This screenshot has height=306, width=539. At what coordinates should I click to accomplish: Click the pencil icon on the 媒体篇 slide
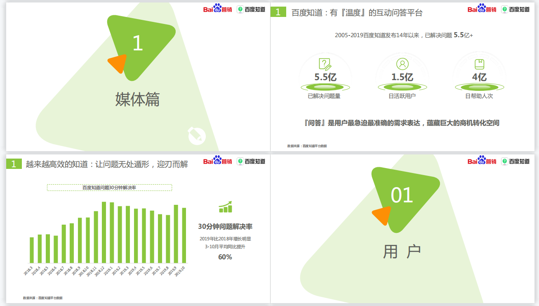coord(196,135)
